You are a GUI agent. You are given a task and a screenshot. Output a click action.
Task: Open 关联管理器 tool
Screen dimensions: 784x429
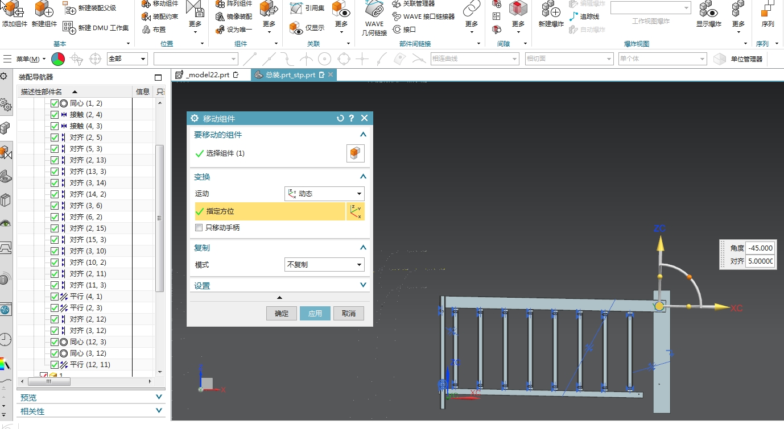414,3
